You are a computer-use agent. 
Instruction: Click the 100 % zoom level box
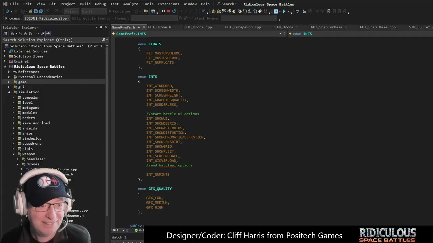click(x=117, y=230)
